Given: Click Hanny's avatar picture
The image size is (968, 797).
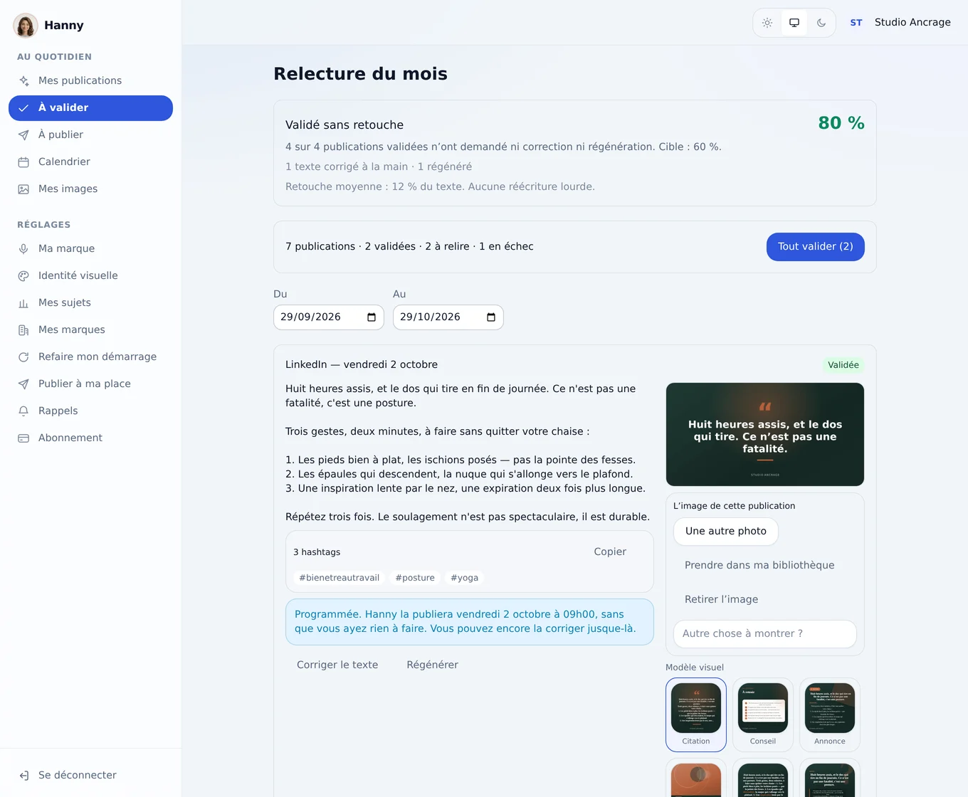Looking at the screenshot, I should click(x=26, y=25).
